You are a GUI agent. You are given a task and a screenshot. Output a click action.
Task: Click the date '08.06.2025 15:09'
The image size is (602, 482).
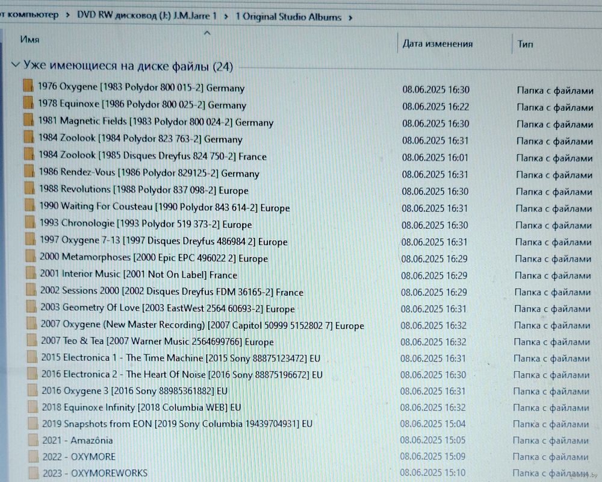pos(433,456)
